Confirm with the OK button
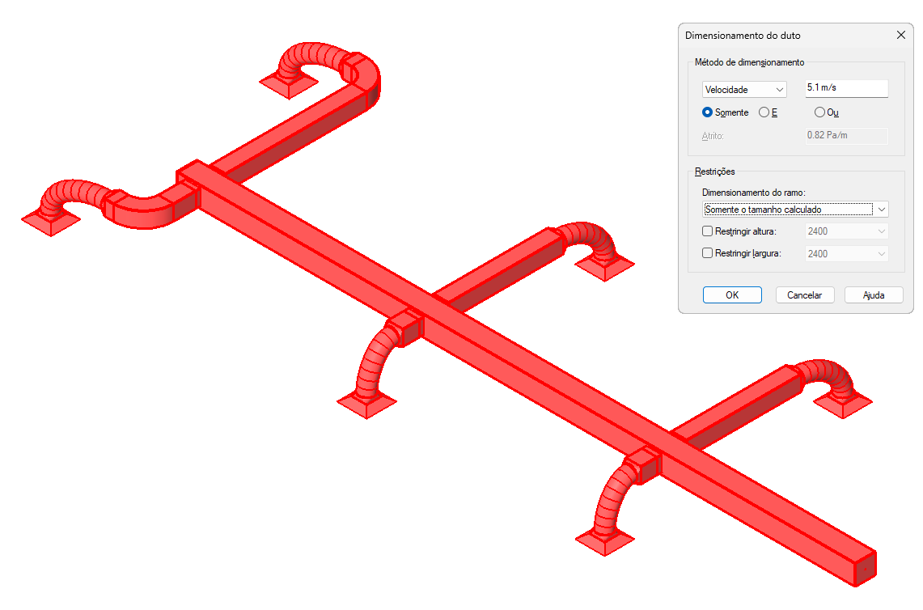923x610 pixels. tap(732, 295)
